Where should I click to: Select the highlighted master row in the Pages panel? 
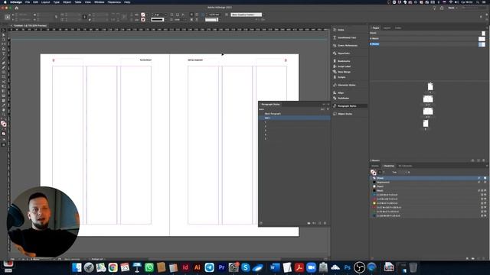pos(427,44)
